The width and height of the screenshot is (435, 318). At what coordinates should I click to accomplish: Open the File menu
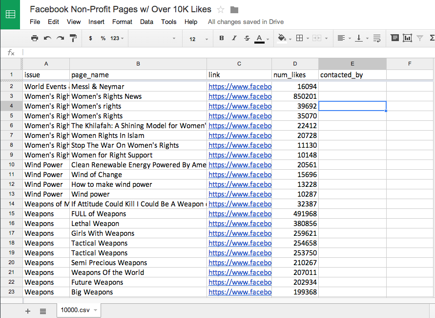35,22
